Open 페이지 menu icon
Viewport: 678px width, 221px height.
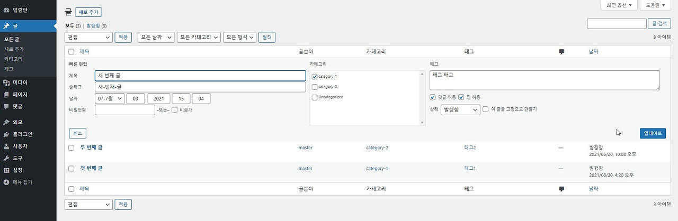click(6, 94)
